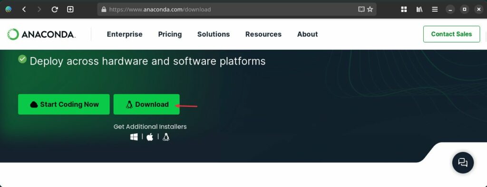Click the Anaconda logo

tap(41, 35)
